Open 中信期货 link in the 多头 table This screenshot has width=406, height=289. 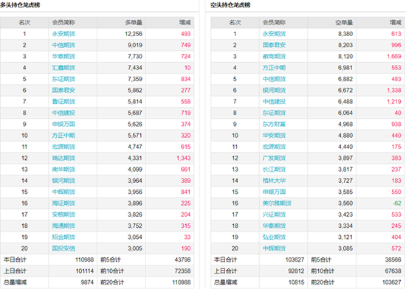[63, 45]
